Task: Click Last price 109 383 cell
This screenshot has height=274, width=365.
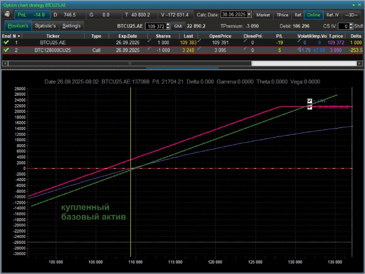Action: pos(188,42)
